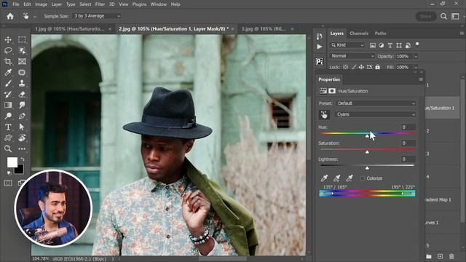
Task: Select the Lasso tool
Action: coord(8,50)
